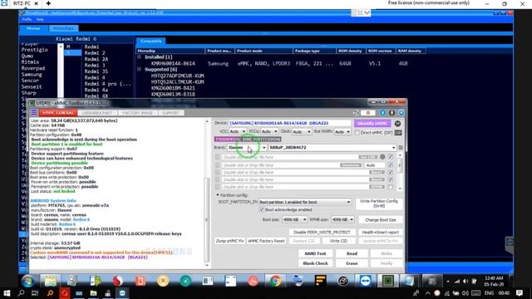Image resolution: width=532 pixels, height=299 pixels.
Task: Enable the Direct eMMC (ISP) checkbox
Action: coord(357,133)
